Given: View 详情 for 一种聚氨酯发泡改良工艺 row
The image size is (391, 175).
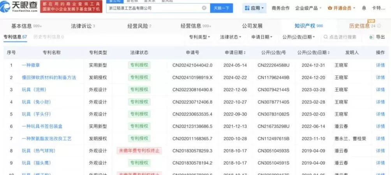Looking at the screenshot, I should click(380, 138).
